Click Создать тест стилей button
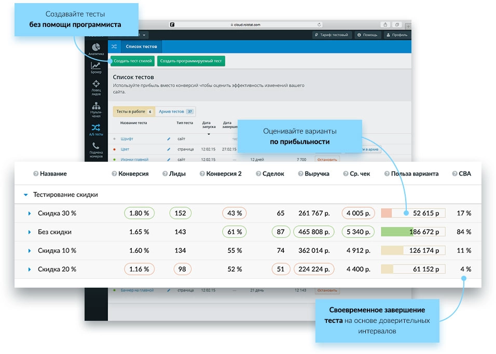496x354 pixels. [132, 61]
